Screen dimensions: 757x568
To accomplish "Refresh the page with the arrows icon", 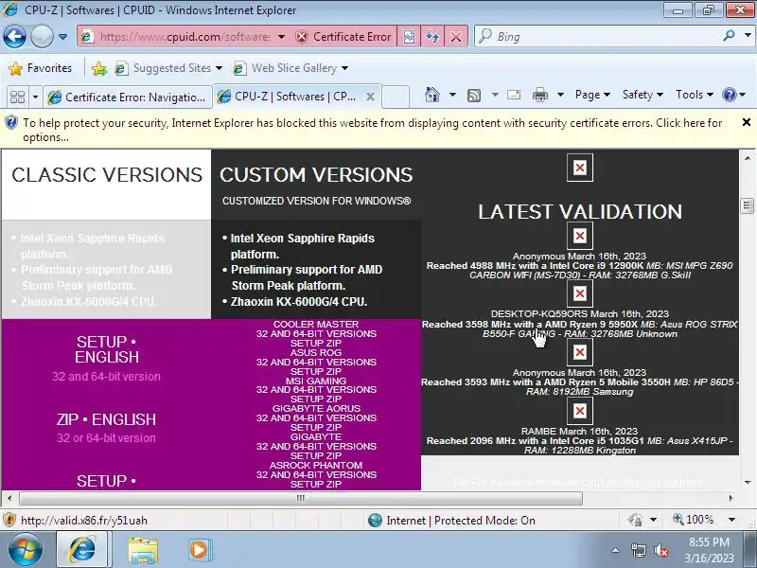I will (x=432, y=37).
